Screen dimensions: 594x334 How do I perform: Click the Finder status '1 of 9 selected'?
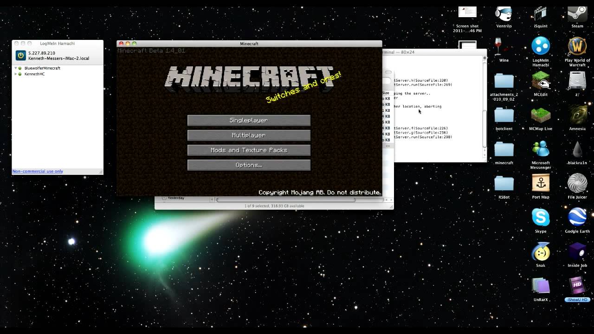point(274,206)
